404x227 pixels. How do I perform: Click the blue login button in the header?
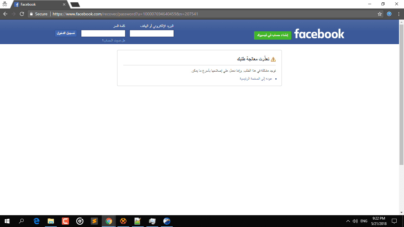coord(66,33)
